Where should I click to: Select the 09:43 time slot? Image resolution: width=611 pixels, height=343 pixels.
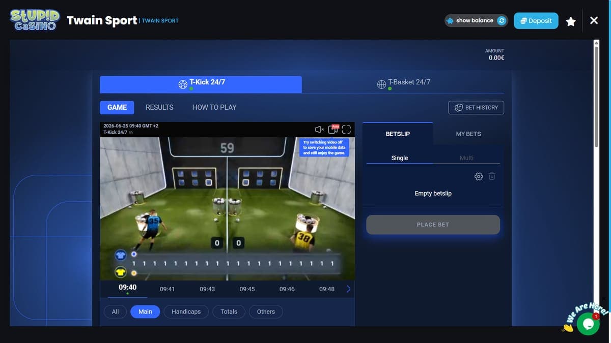[x=207, y=289]
